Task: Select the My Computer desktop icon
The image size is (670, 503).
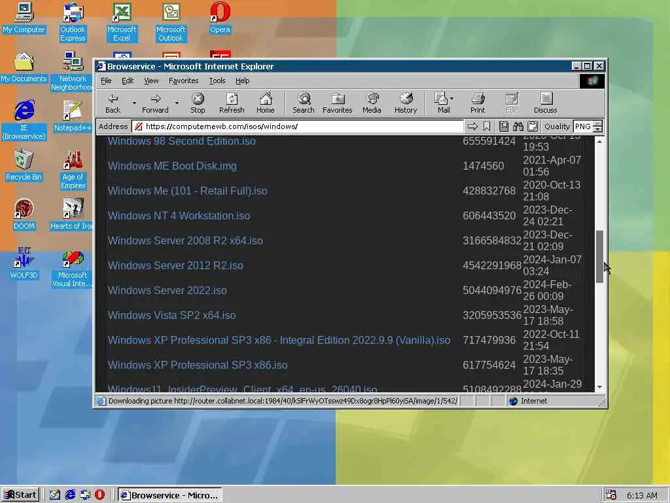Action: coord(24,18)
